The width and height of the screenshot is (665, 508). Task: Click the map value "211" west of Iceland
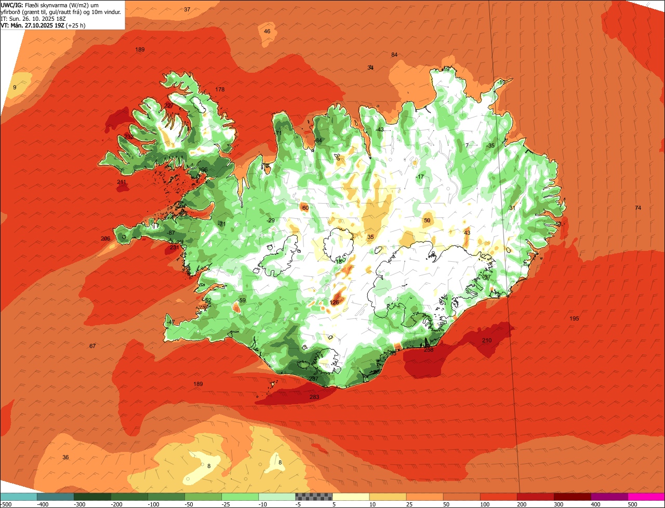pos(122,182)
